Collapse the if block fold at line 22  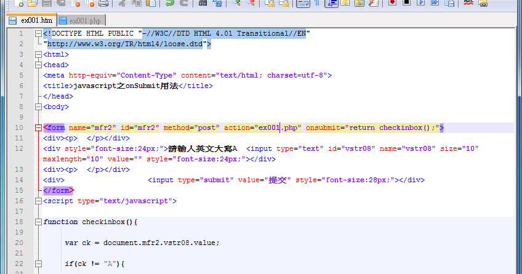click(38, 264)
